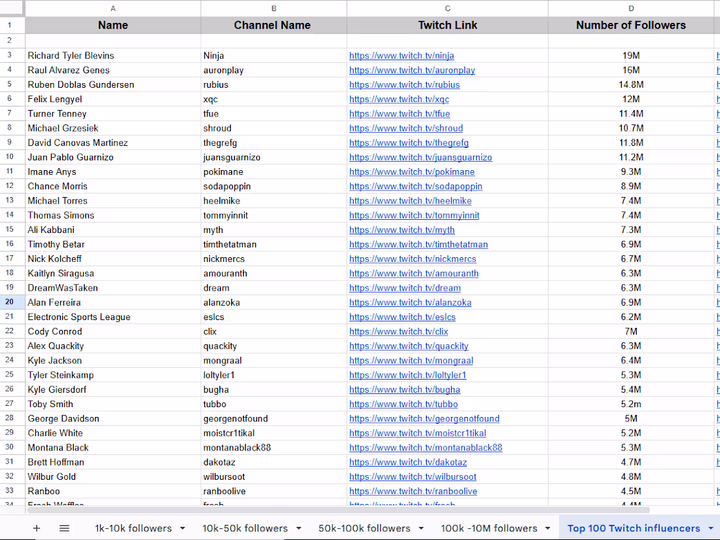Select the Number of Followers header cell

tap(630, 26)
